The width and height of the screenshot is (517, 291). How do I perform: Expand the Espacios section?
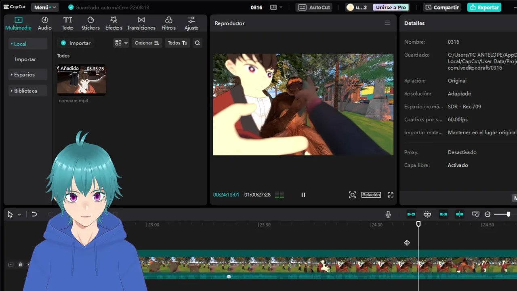tap(27, 74)
